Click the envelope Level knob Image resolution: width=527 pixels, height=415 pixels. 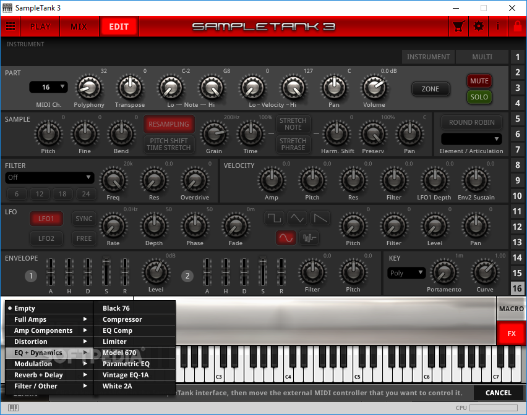click(156, 272)
